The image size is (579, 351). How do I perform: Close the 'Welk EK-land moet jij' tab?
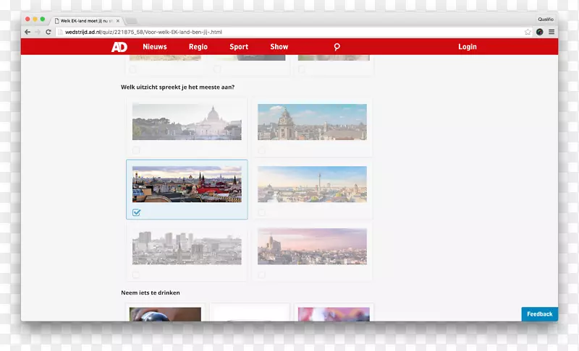(x=118, y=21)
